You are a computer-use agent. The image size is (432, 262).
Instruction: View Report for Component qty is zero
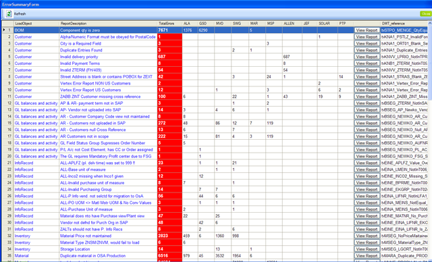367,30
